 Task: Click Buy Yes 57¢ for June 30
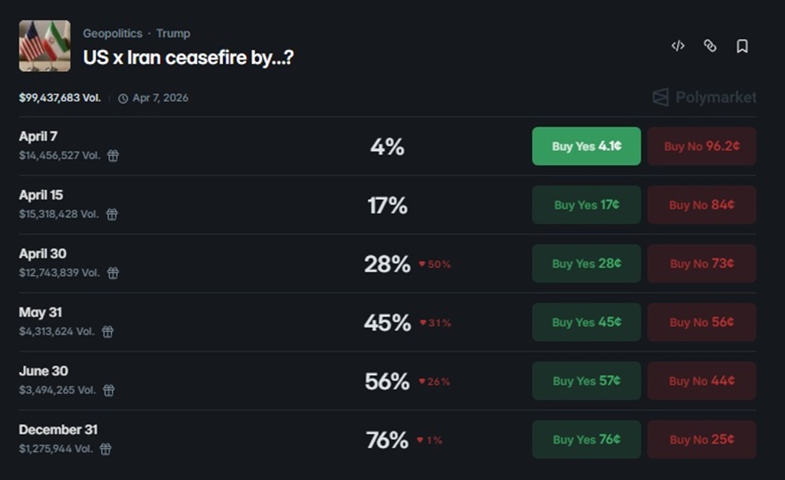tap(586, 381)
